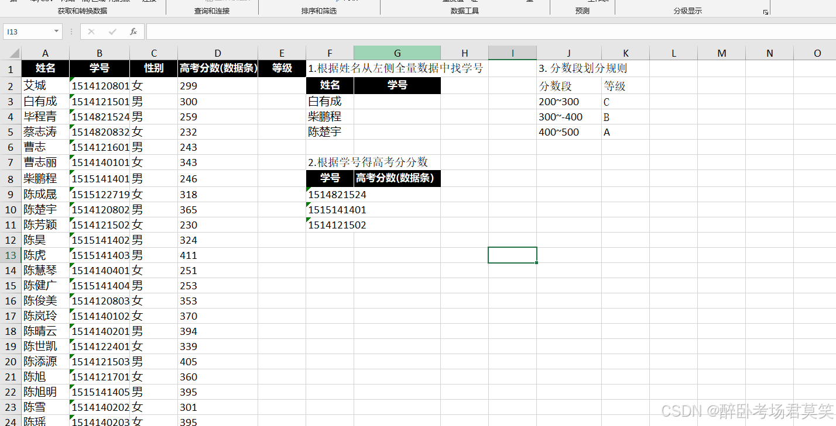Click the confirm checkmark icon in formula bar
The height and width of the screenshot is (426, 836).
coord(112,32)
